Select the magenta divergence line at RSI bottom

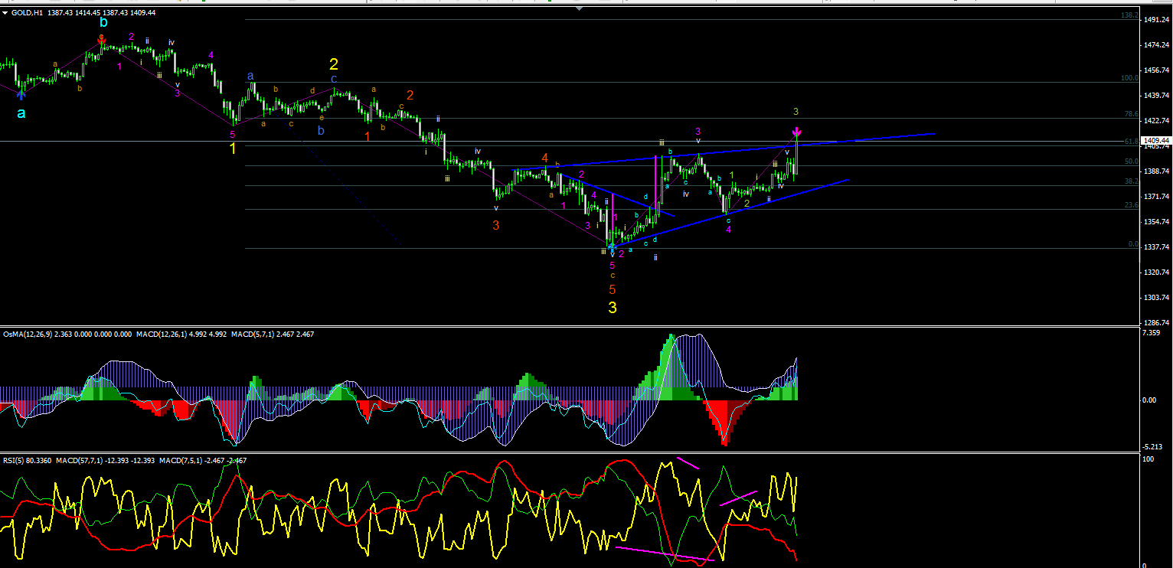pos(664,554)
